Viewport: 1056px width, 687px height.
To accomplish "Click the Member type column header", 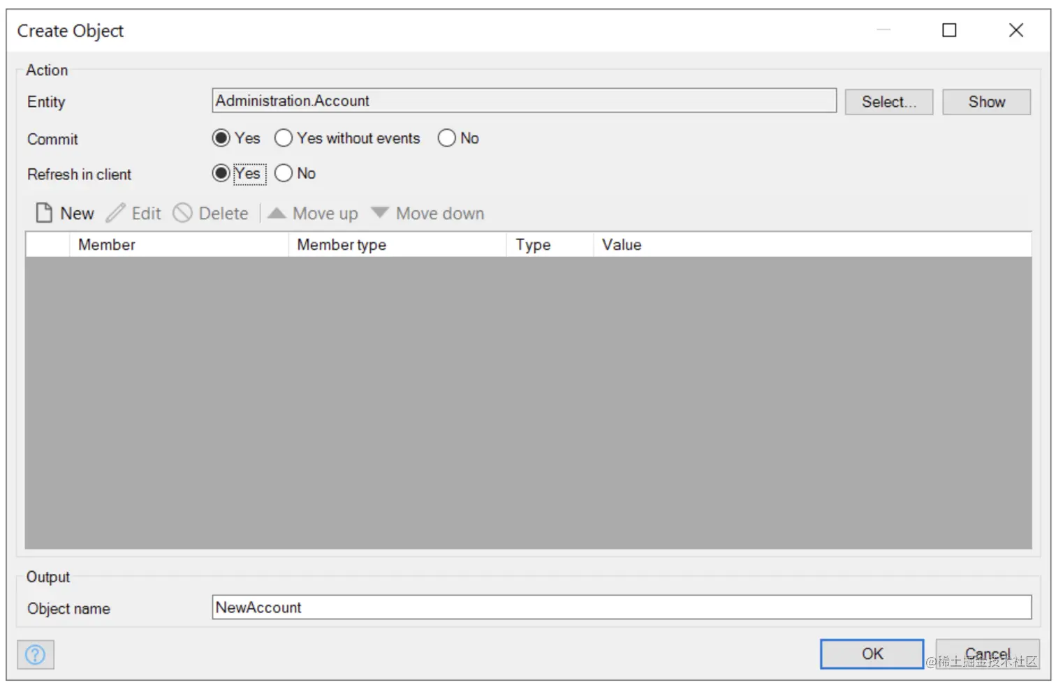I will tap(397, 245).
